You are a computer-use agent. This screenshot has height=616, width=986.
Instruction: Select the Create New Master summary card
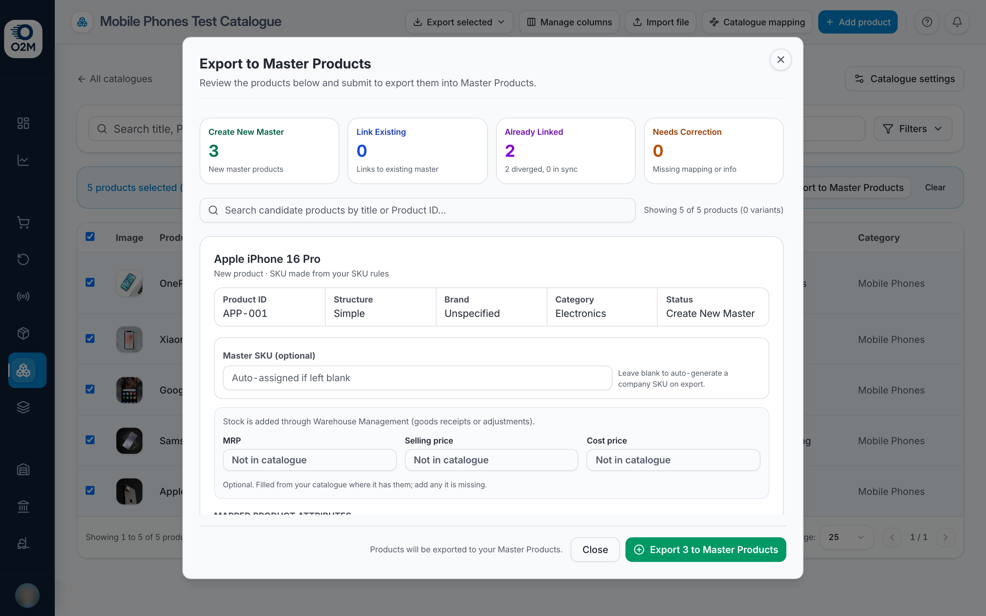(x=269, y=151)
